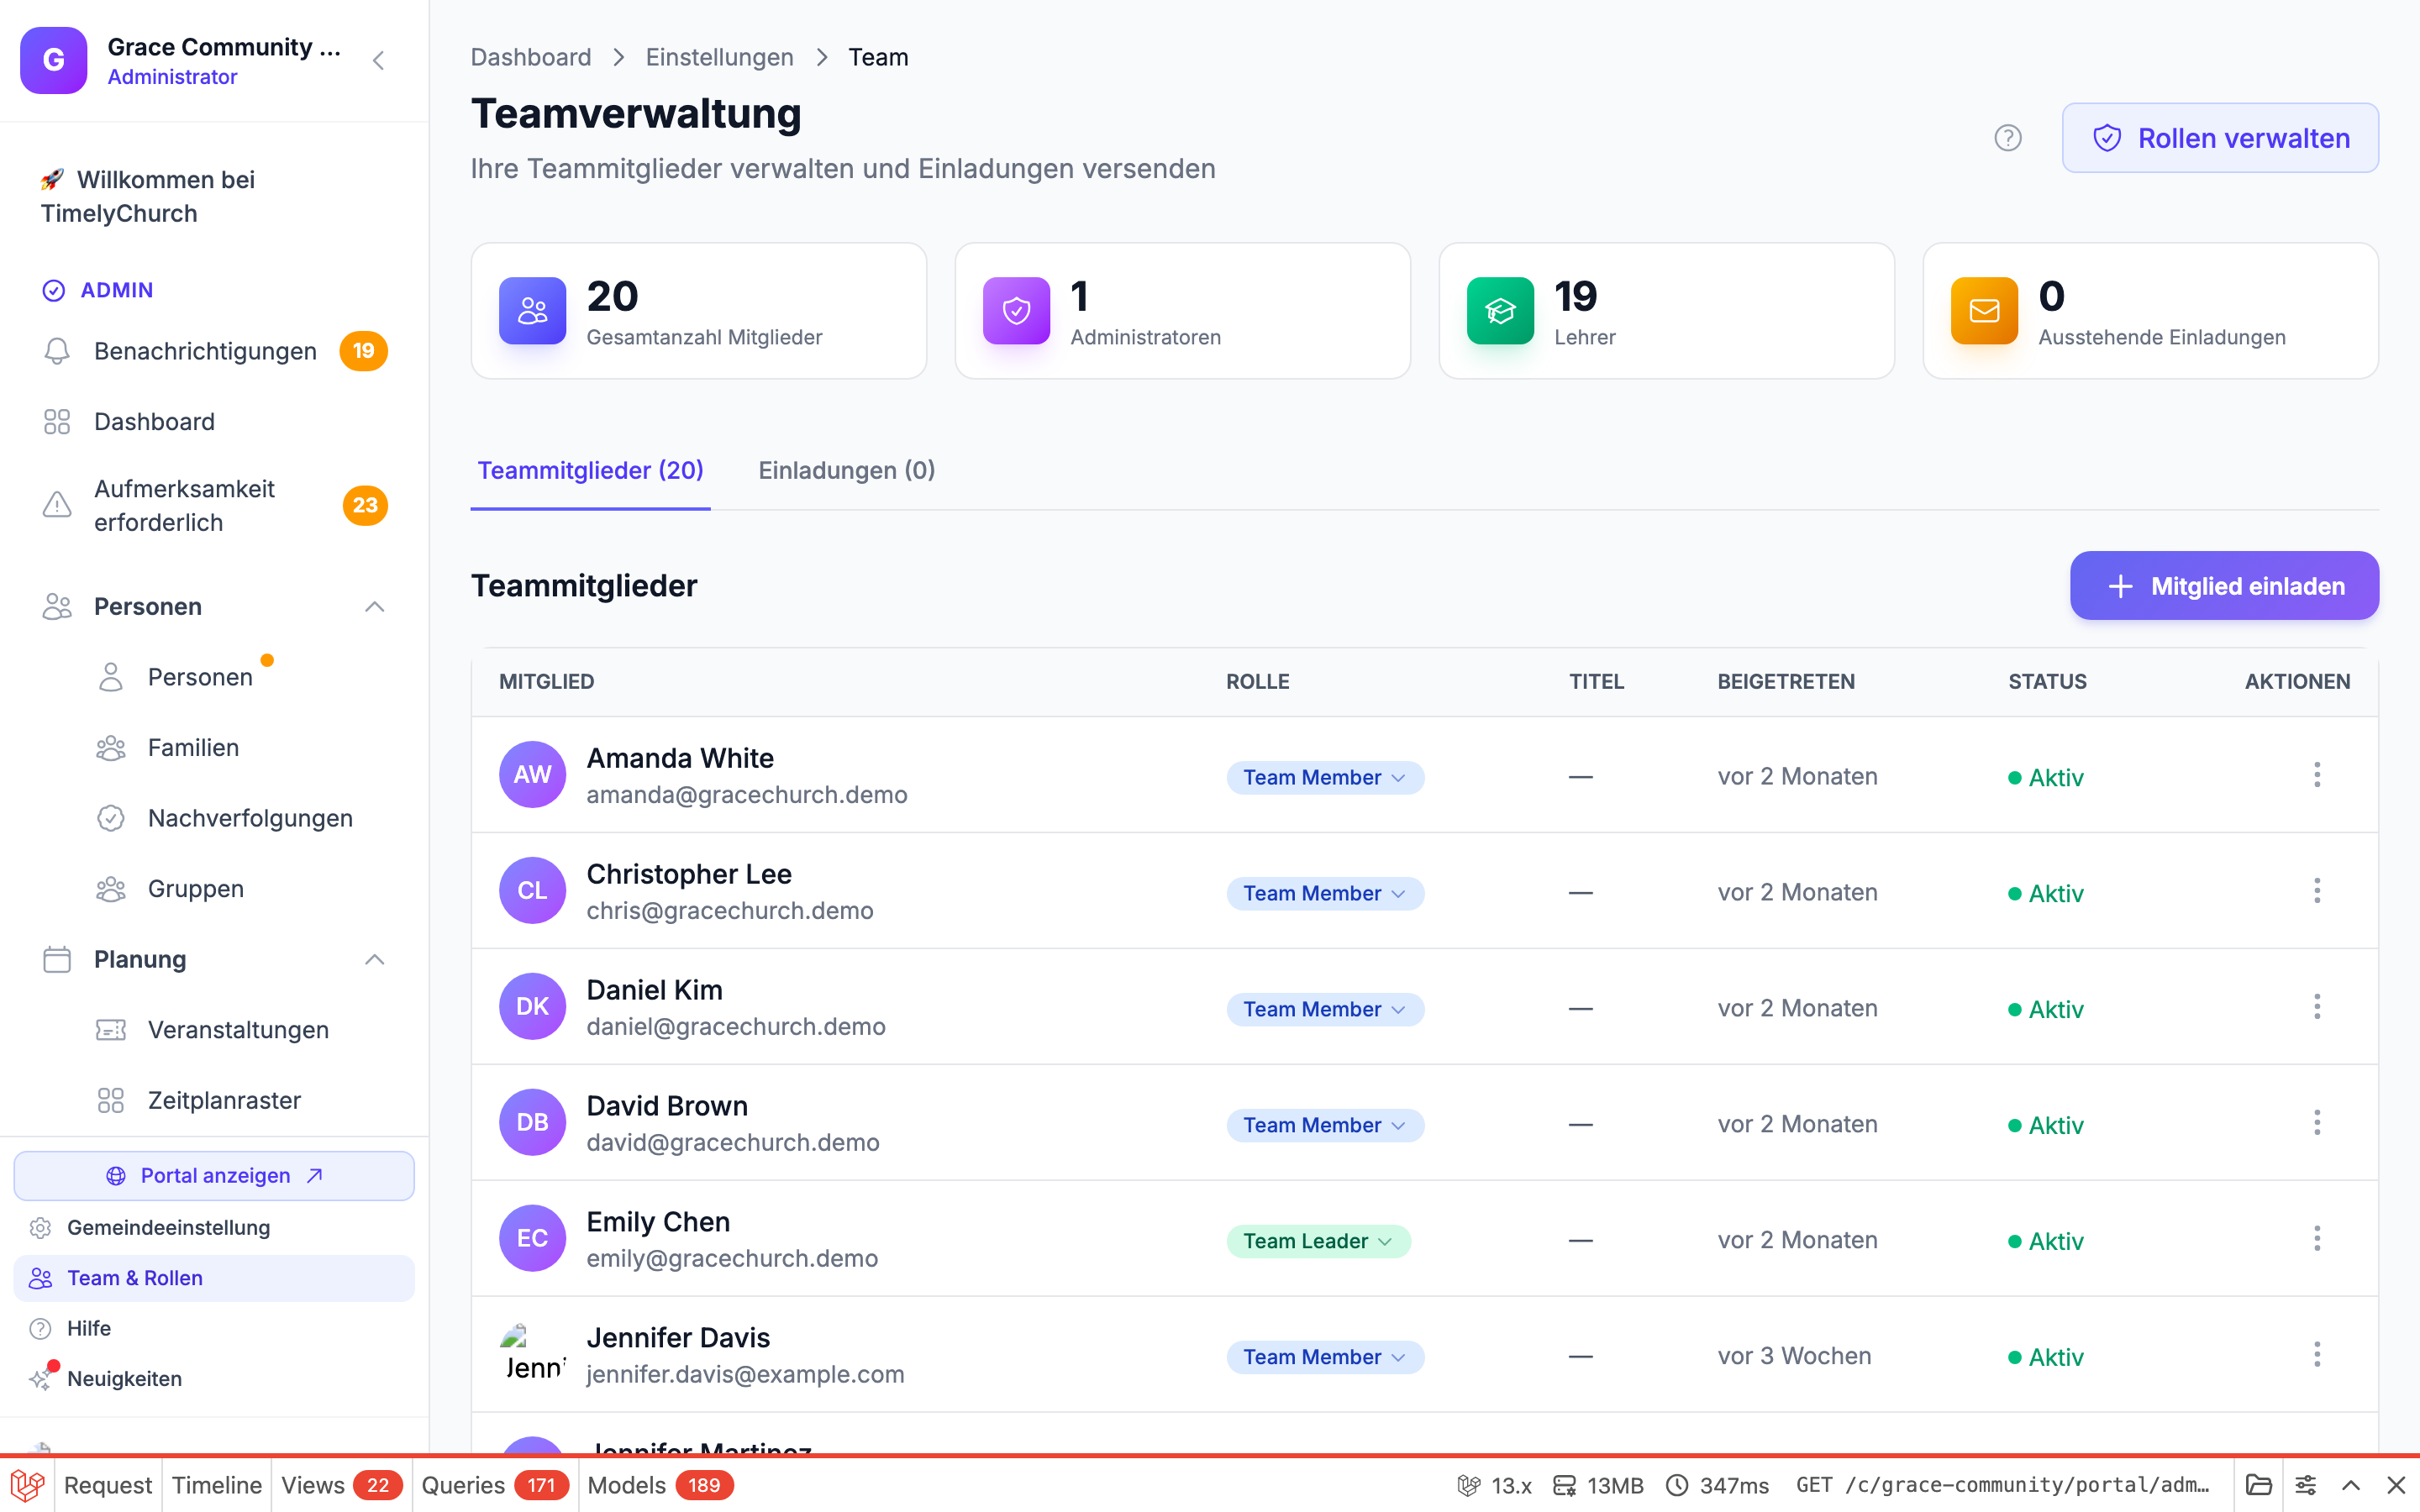2420x1512 pixels.
Task: Open the Views tab in debugbar
Action: tap(341, 1485)
